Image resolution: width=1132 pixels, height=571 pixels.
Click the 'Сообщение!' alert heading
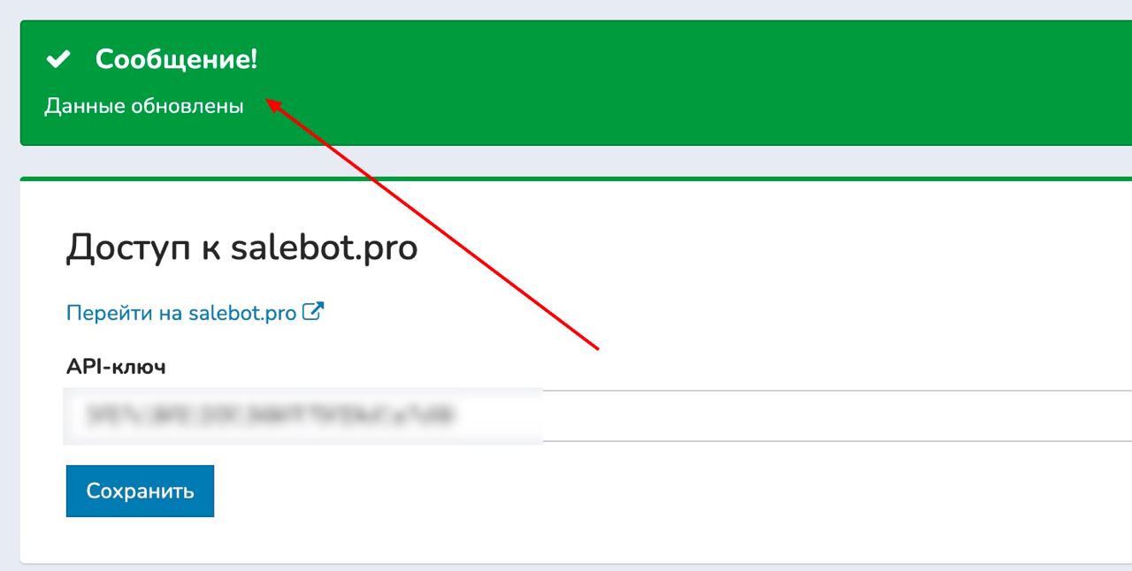[176, 60]
